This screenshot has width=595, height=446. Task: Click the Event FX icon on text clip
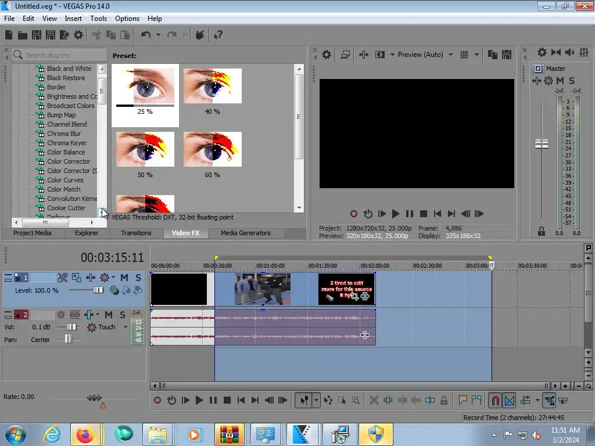coord(365,296)
